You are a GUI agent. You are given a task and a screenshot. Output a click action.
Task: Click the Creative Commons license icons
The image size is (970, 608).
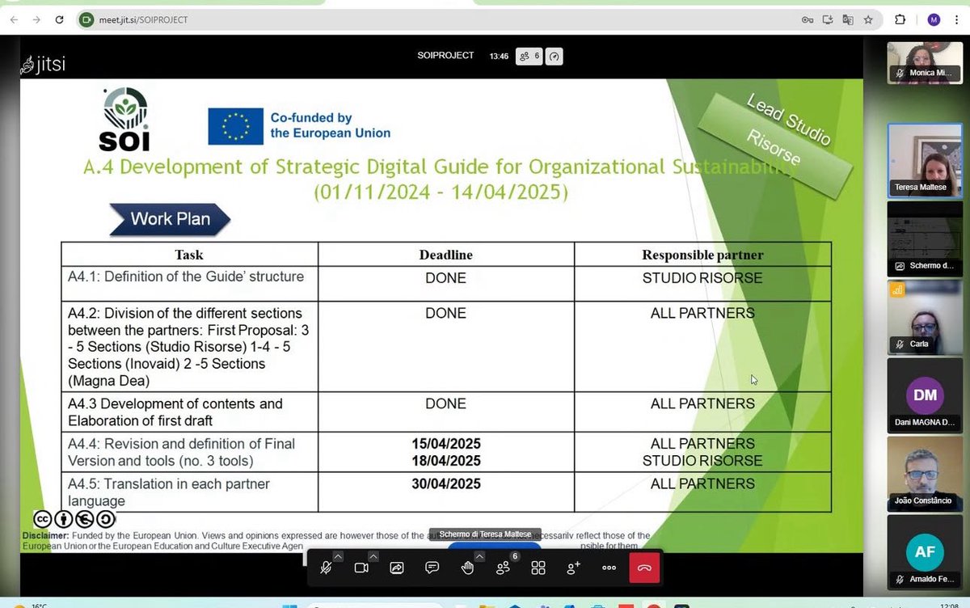pos(74,519)
